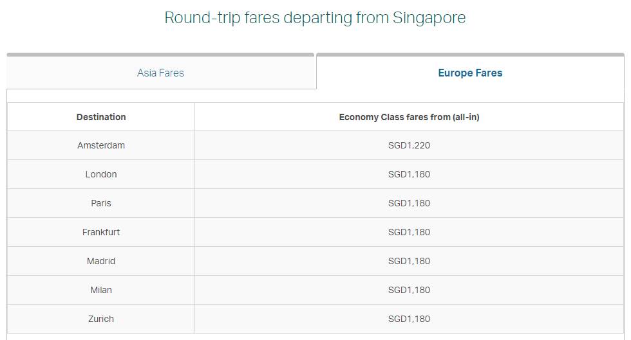Click the London fare price

409,174
